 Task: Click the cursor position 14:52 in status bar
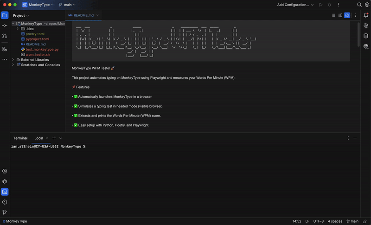pyautogui.click(x=297, y=221)
